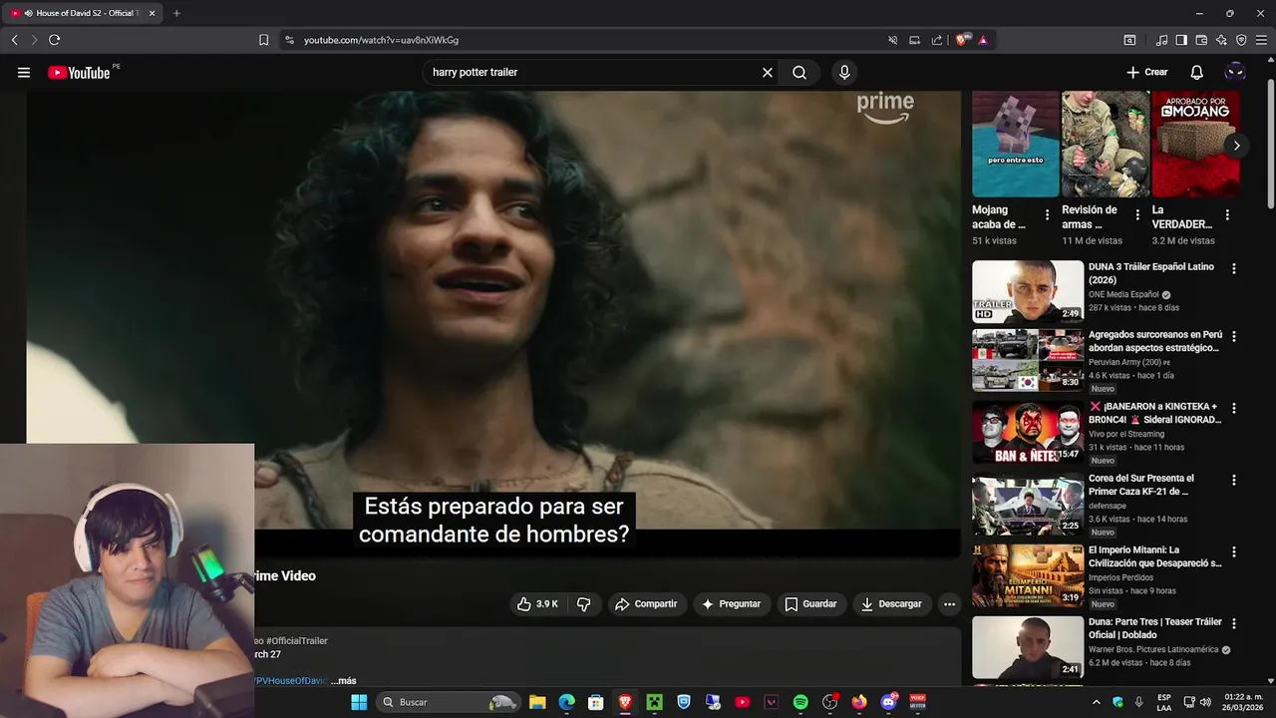Click the browser back arrow

[x=14, y=40]
